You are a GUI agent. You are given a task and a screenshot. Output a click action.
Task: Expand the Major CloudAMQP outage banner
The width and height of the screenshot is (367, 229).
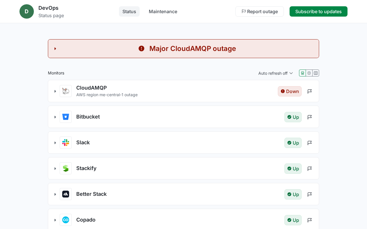[x=55, y=49]
